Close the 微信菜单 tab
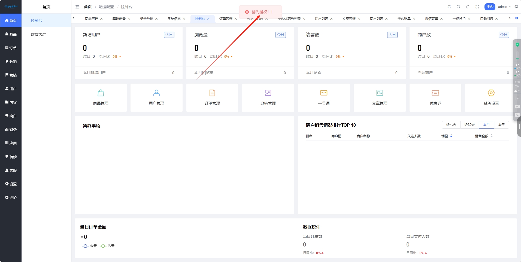The height and width of the screenshot is (262, 521). [x=441, y=19]
